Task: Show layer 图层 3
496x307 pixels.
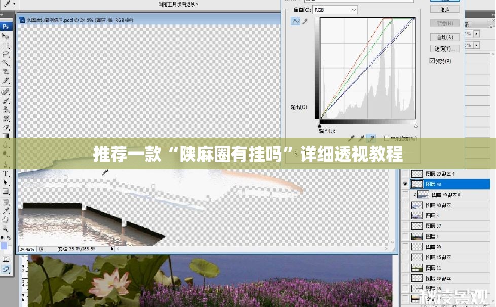Action: point(405,215)
